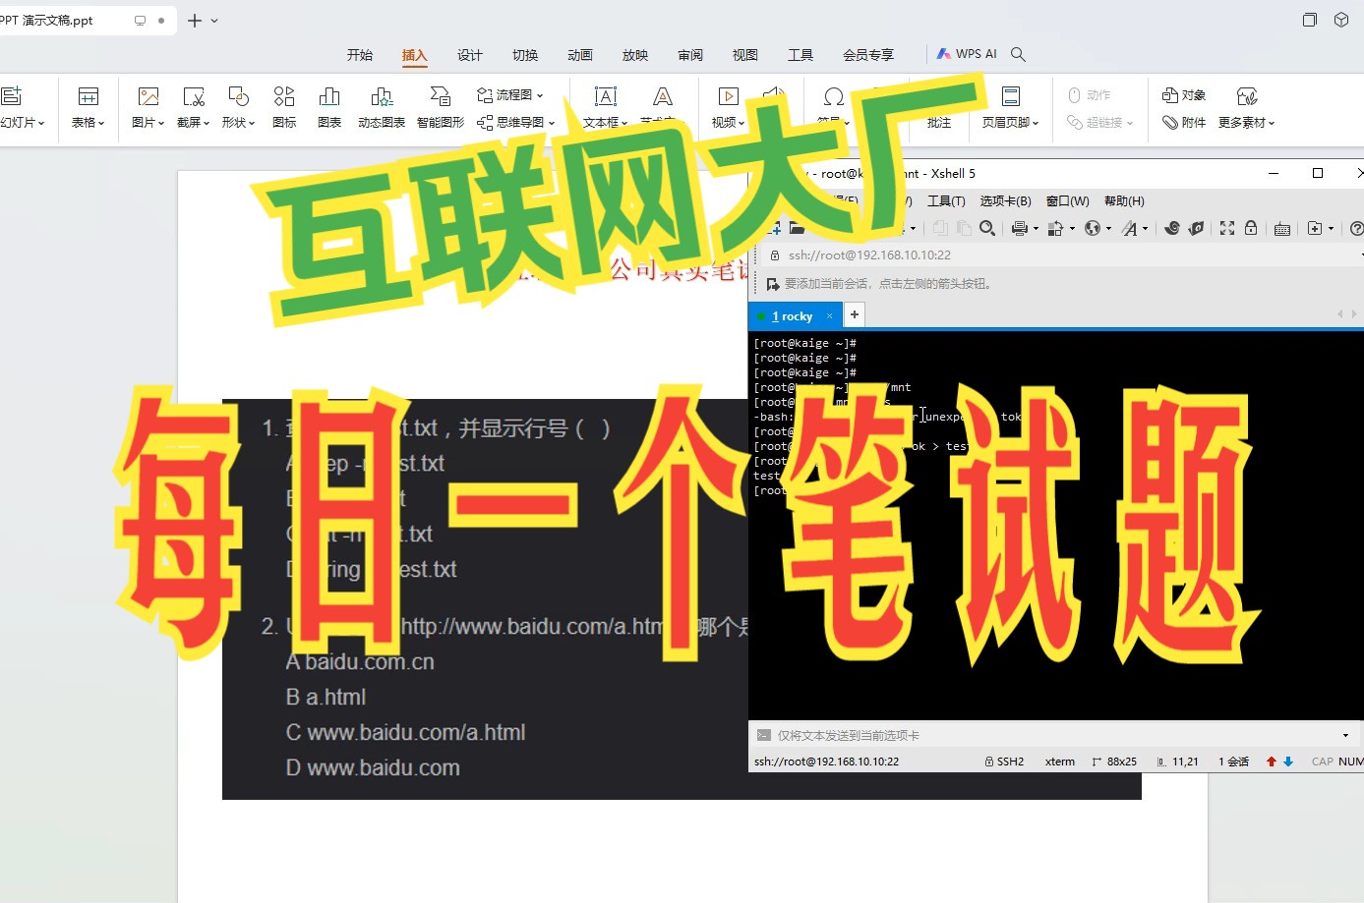
Task: Click the xterm status bar entry
Action: (1060, 762)
